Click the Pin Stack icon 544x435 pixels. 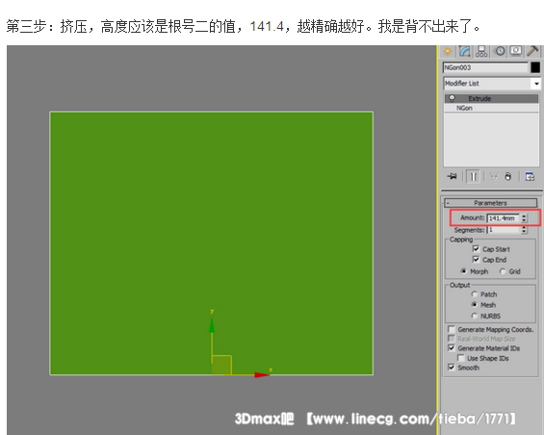[453, 176]
